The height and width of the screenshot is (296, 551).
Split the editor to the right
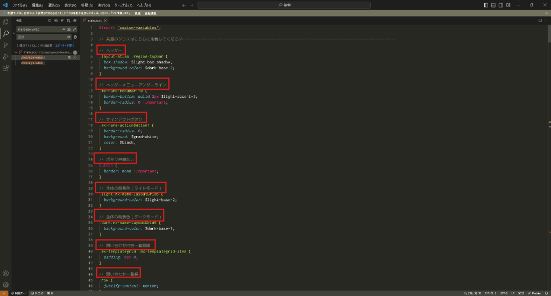click(x=540, y=20)
